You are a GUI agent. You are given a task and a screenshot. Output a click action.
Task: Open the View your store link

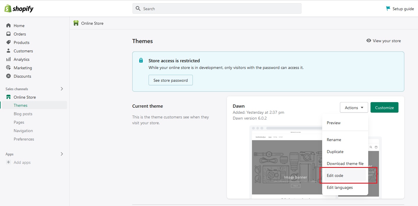point(384,41)
